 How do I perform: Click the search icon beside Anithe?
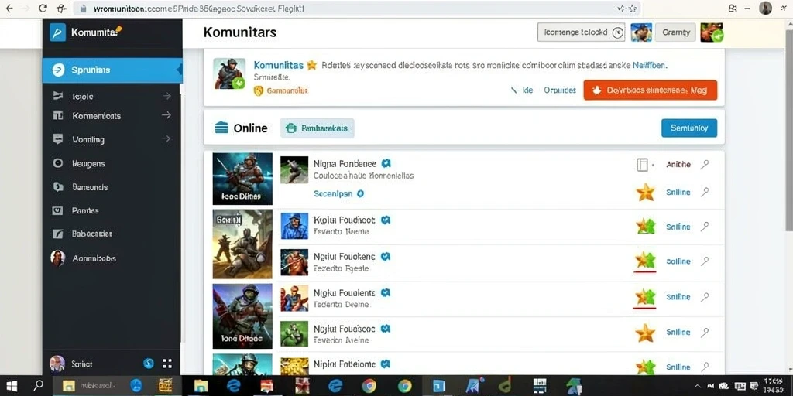point(704,164)
